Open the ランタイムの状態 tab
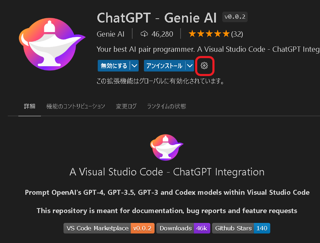Screen dimensions: 320x243 pyautogui.click(x=166, y=106)
